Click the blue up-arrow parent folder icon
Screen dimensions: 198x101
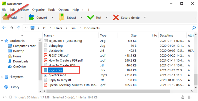click(19, 28)
